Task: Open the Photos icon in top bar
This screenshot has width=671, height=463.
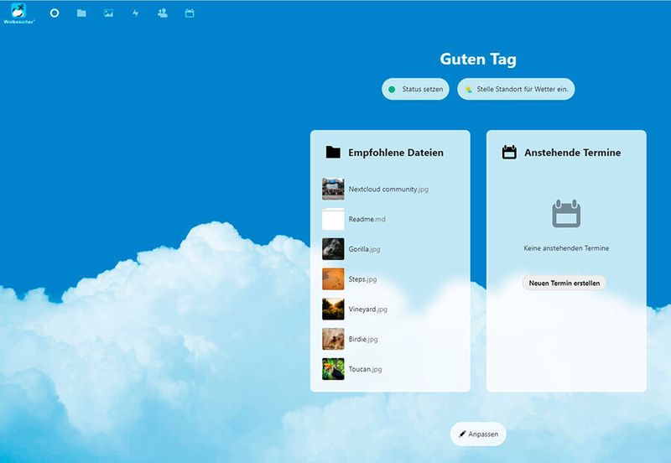Action: click(109, 13)
